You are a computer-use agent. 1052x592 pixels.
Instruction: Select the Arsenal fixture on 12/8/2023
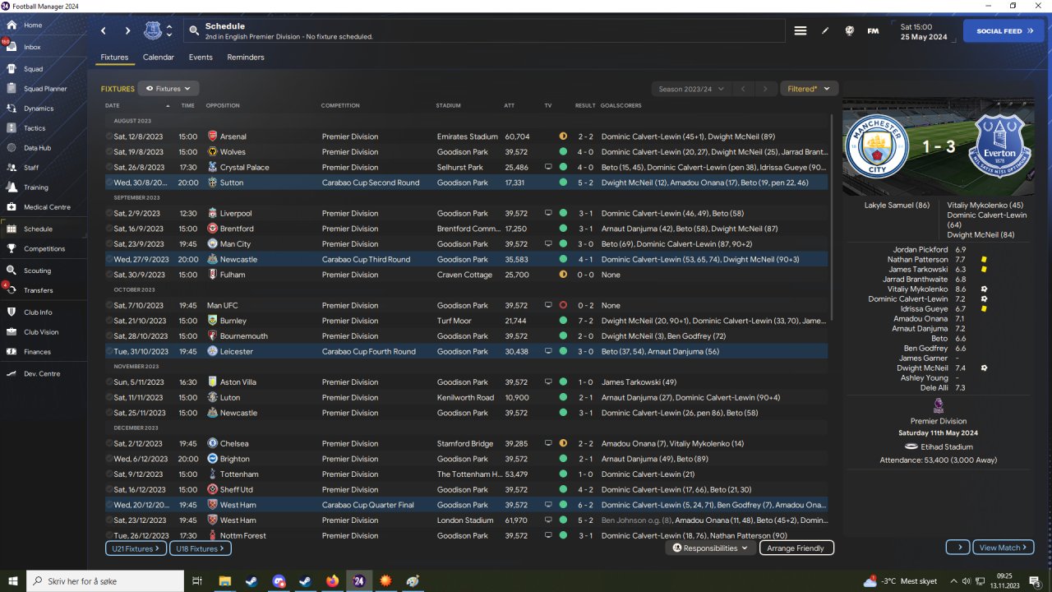(466, 136)
